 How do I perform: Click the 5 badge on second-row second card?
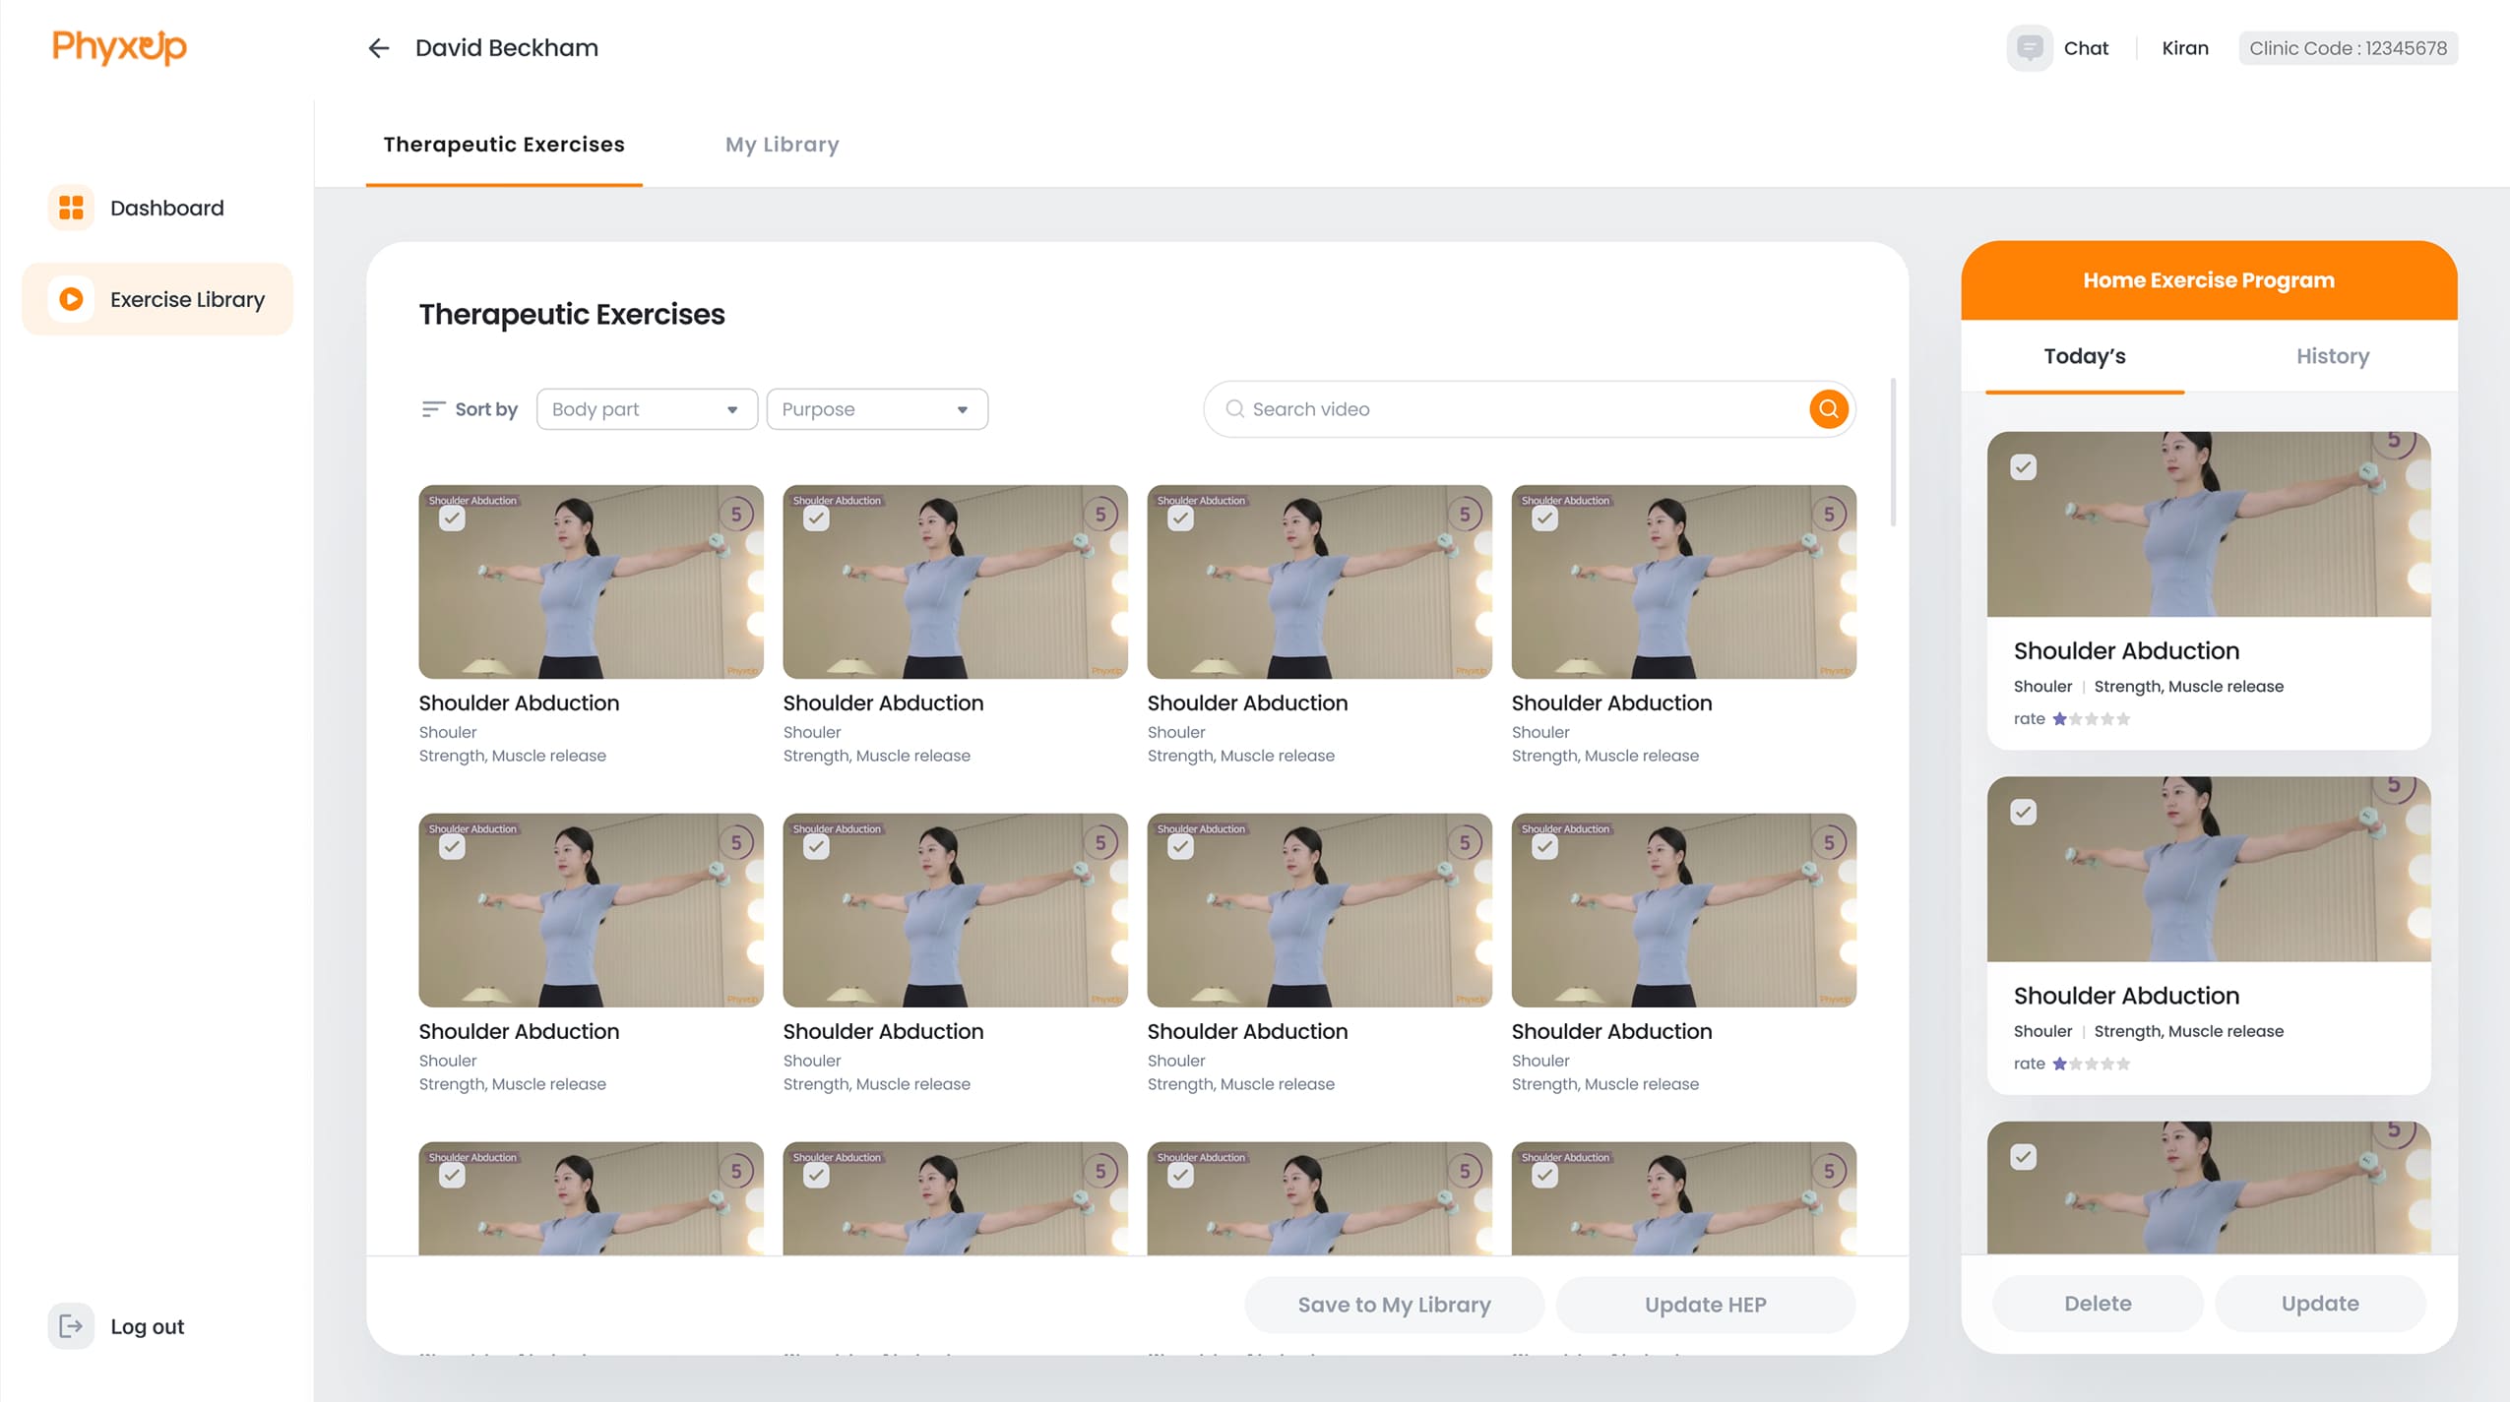tap(1100, 843)
